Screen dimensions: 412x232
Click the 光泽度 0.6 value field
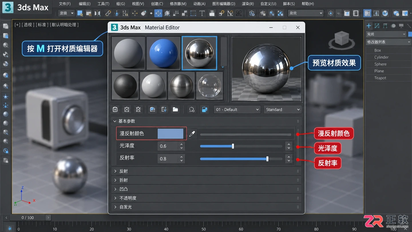(168, 146)
